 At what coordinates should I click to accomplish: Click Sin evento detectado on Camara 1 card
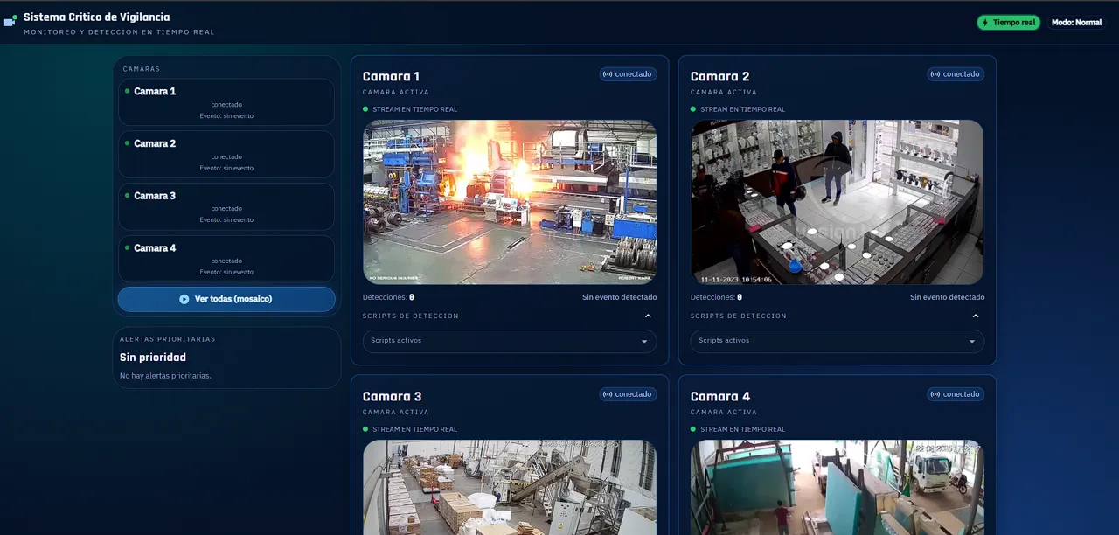[x=620, y=297]
